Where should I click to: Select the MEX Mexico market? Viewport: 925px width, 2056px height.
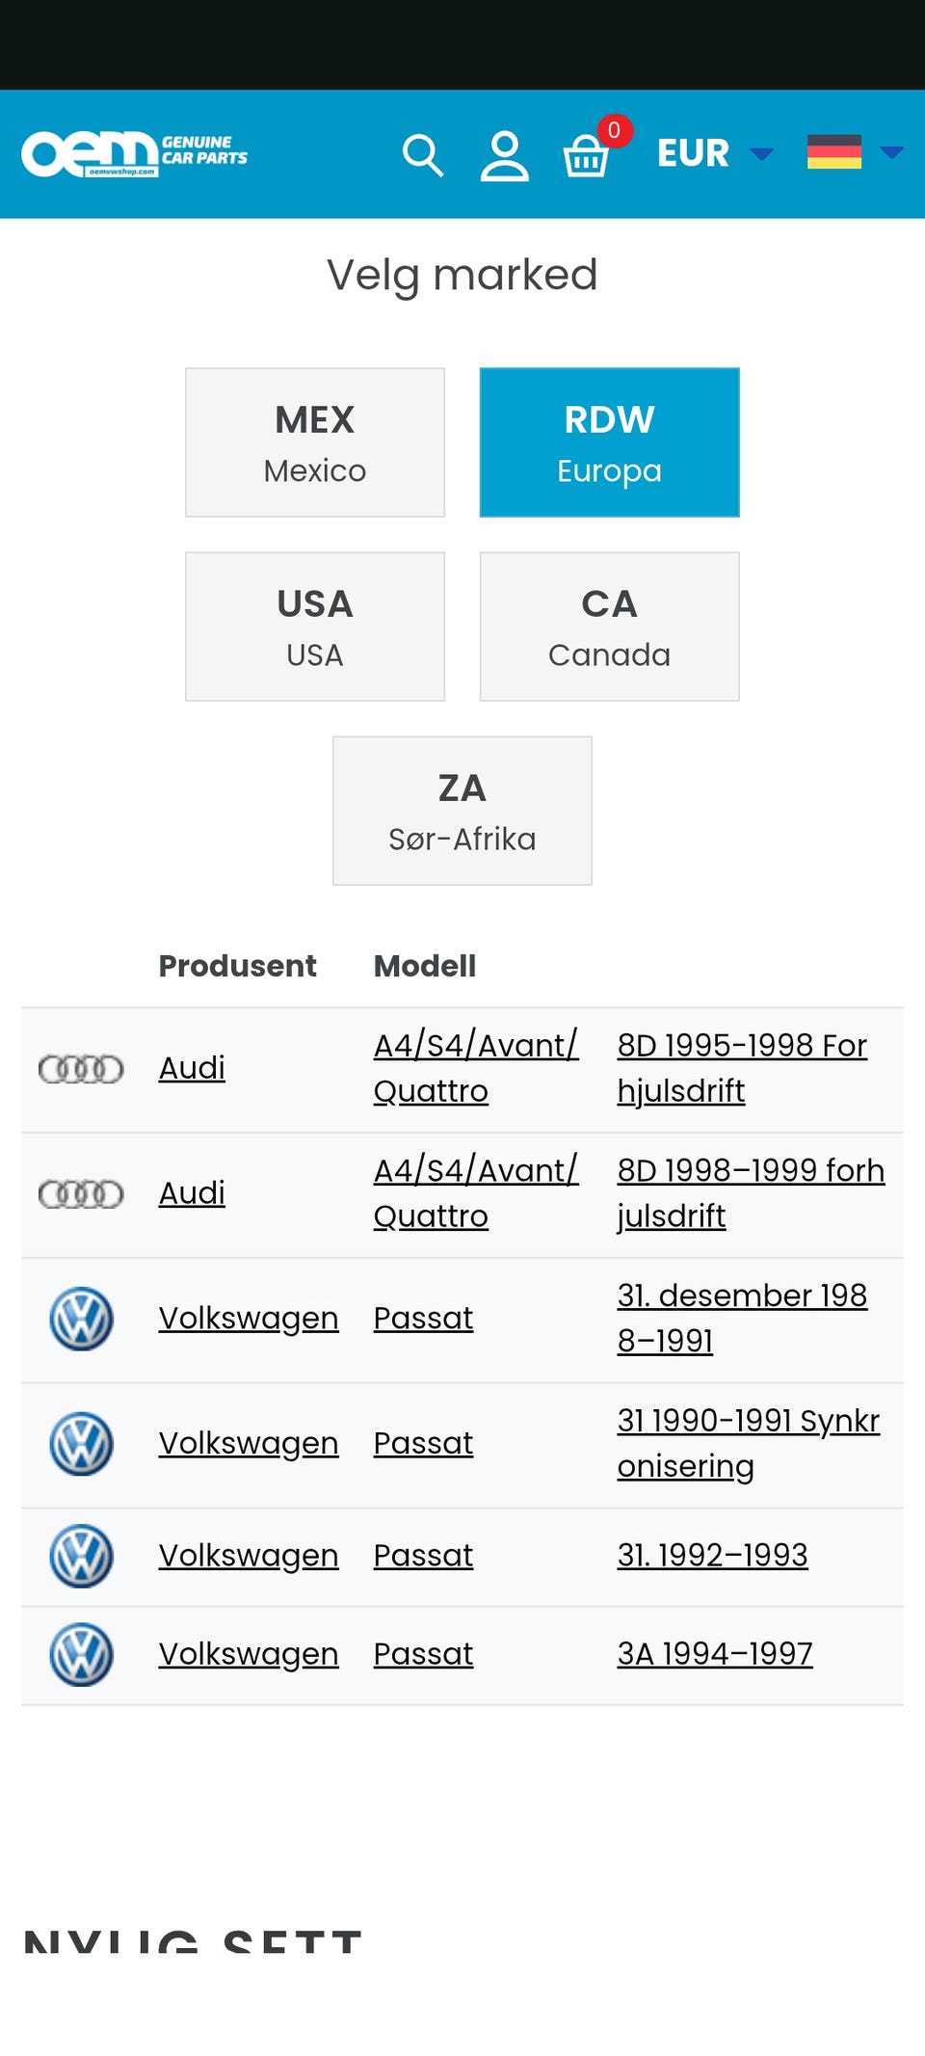coord(315,442)
